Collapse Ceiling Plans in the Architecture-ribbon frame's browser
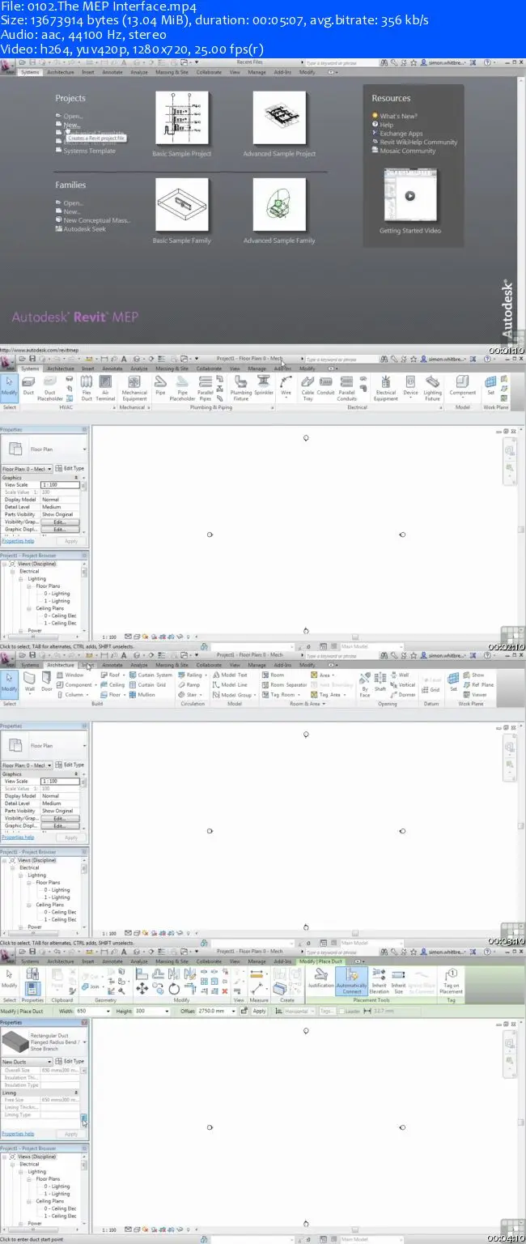526x1244 pixels. [x=29, y=905]
